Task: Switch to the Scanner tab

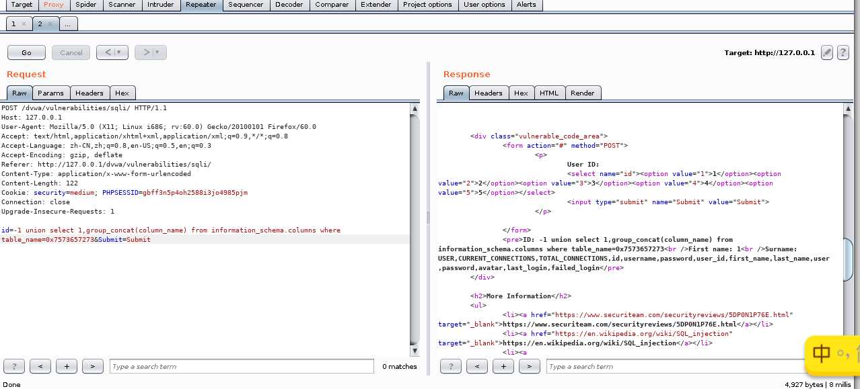Action: click(x=122, y=5)
